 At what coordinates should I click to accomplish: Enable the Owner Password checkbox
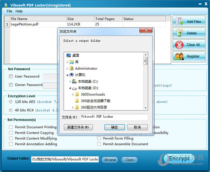coord(11,85)
